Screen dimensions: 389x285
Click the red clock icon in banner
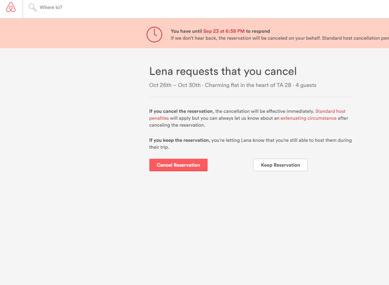pos(154,35)
